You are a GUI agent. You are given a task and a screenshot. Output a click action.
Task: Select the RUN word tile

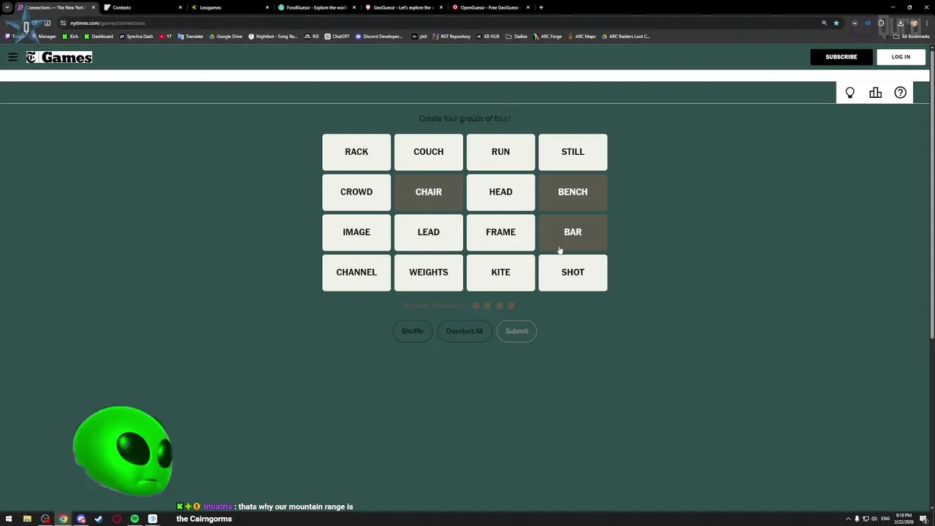(x=500, y=152)
